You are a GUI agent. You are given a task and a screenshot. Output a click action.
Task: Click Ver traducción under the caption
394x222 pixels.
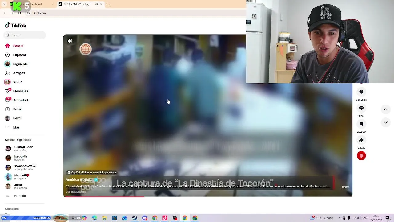(75, 192)
